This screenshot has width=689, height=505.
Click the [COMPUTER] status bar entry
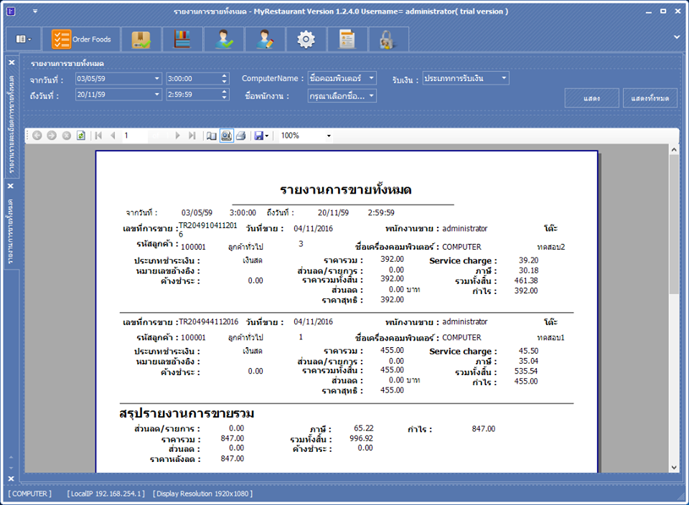tap(29, 494)
